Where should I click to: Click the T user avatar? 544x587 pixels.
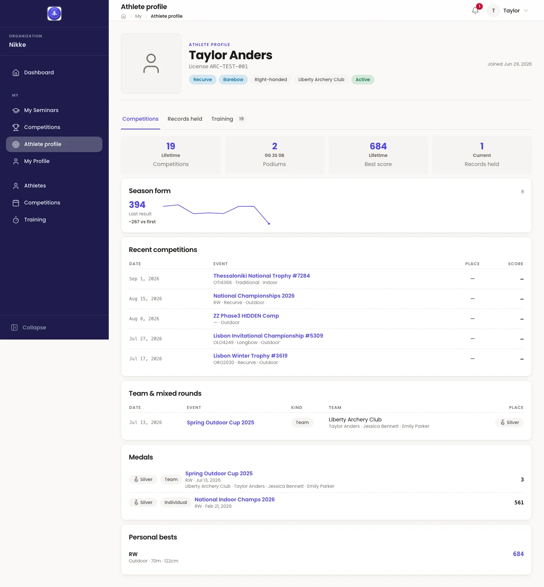[x=493, y=11]
